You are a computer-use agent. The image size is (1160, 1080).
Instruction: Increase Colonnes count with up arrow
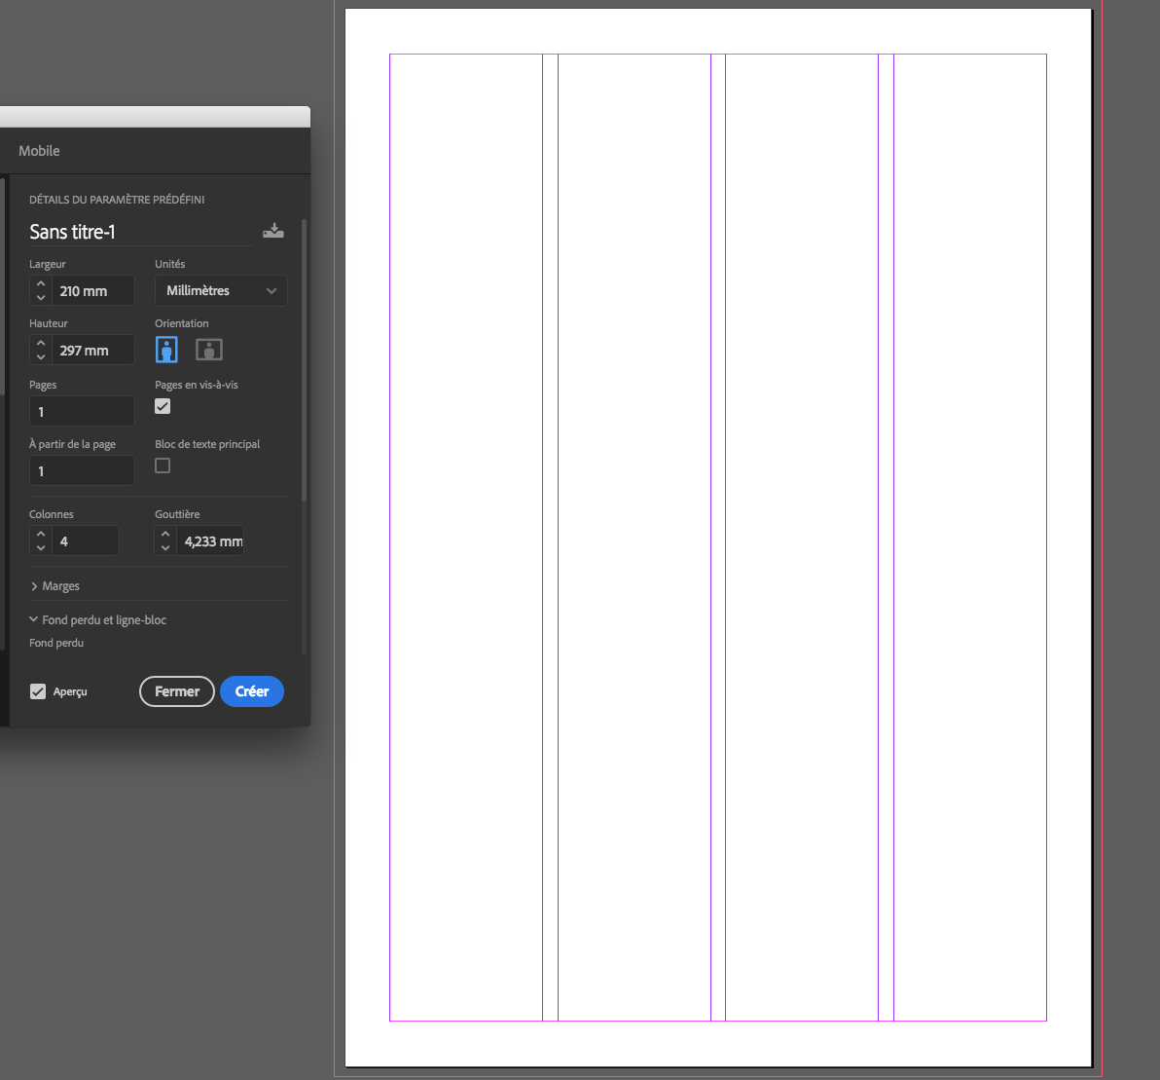click(x=41, y=534)
